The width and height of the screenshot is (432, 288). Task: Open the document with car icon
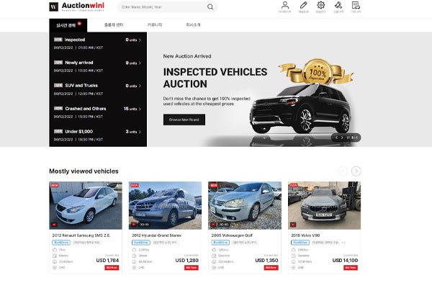point(356,5)
